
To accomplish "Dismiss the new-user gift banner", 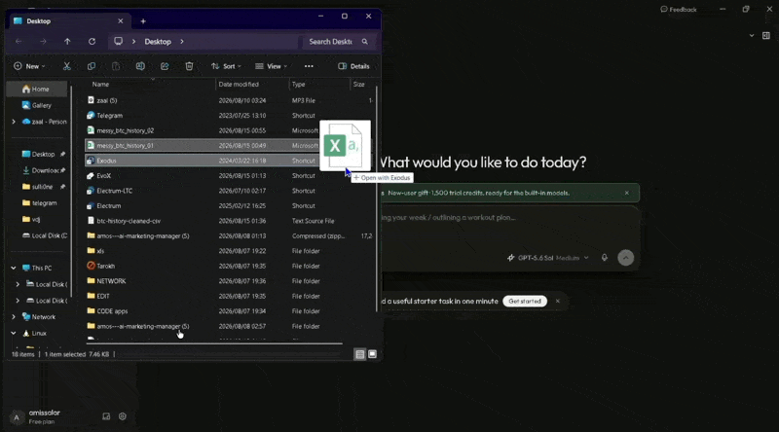I will pyautogui.click(x=626, y=193).
